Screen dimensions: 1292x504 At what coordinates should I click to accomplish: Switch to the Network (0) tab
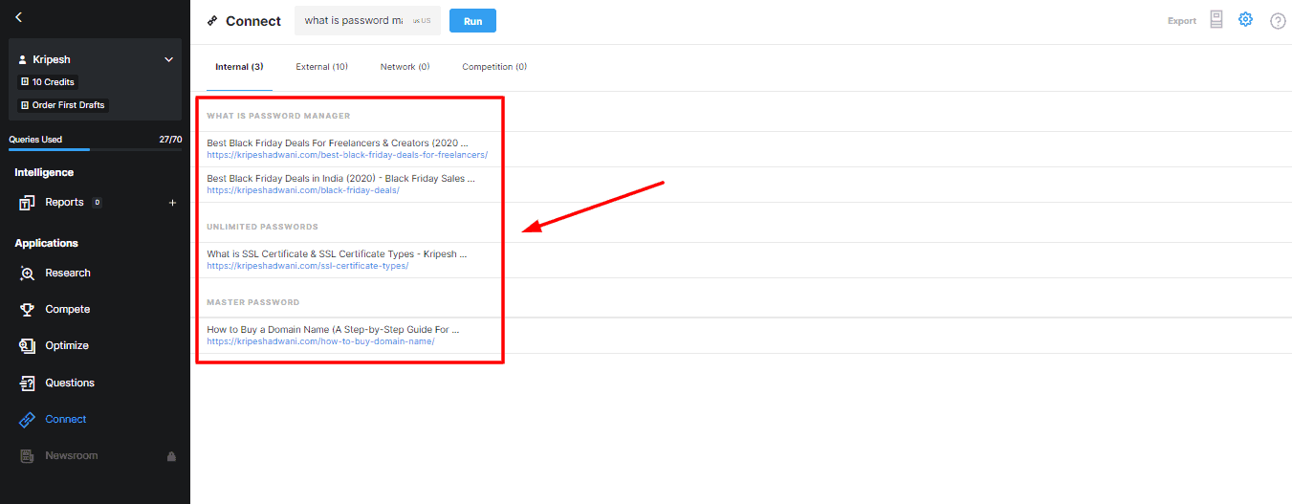(x=405, y=67)
